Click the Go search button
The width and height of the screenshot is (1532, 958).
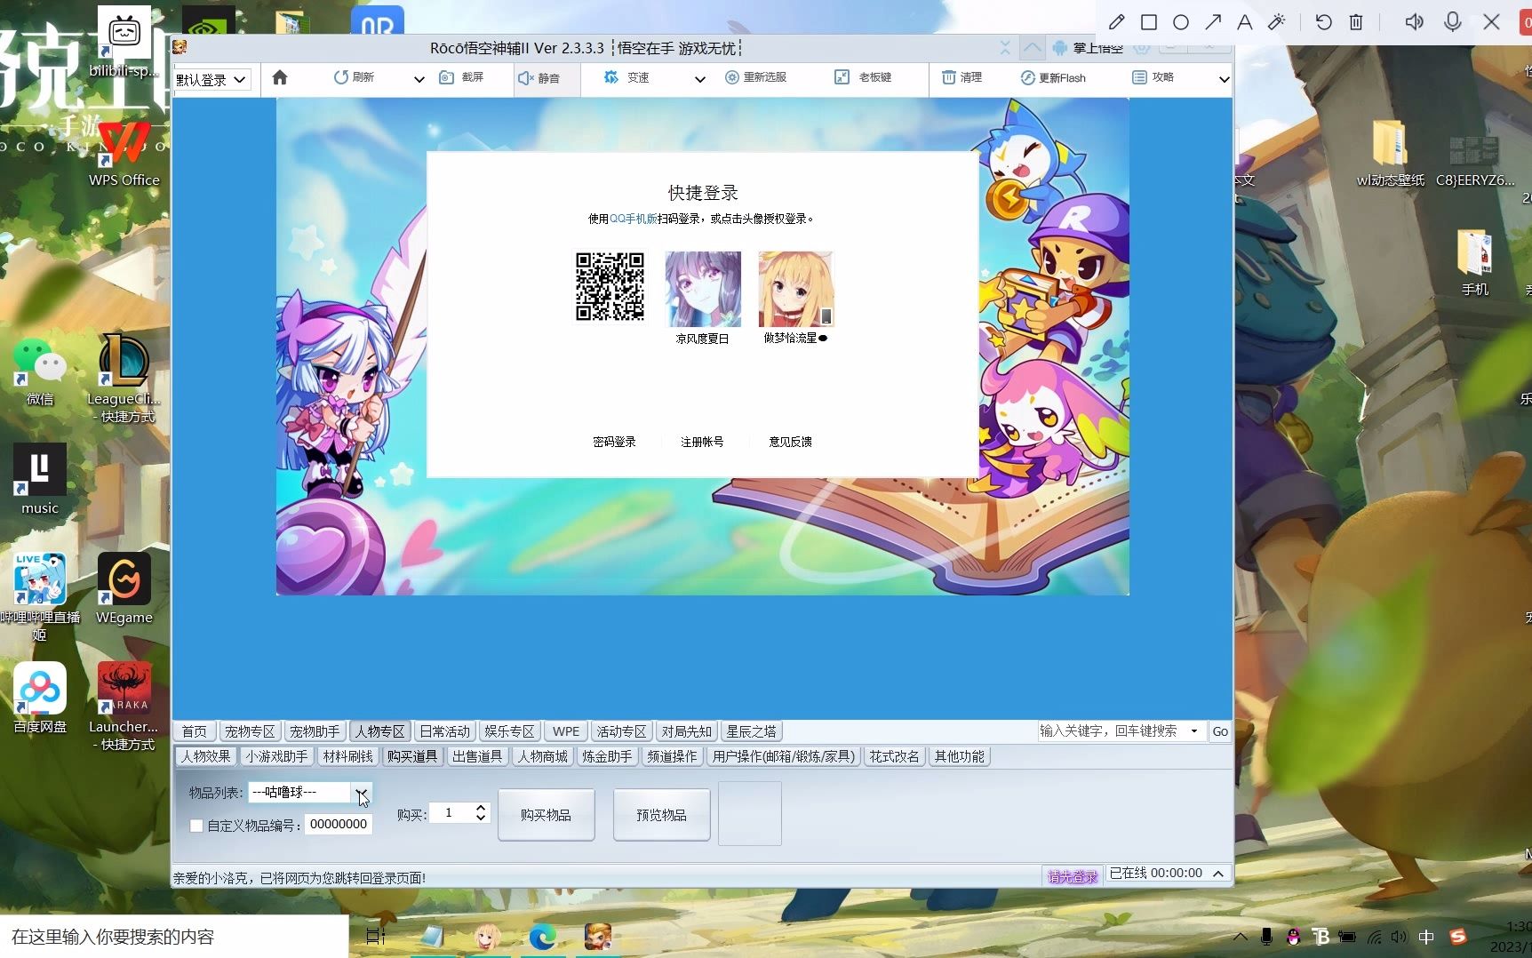coord(1220,731)
